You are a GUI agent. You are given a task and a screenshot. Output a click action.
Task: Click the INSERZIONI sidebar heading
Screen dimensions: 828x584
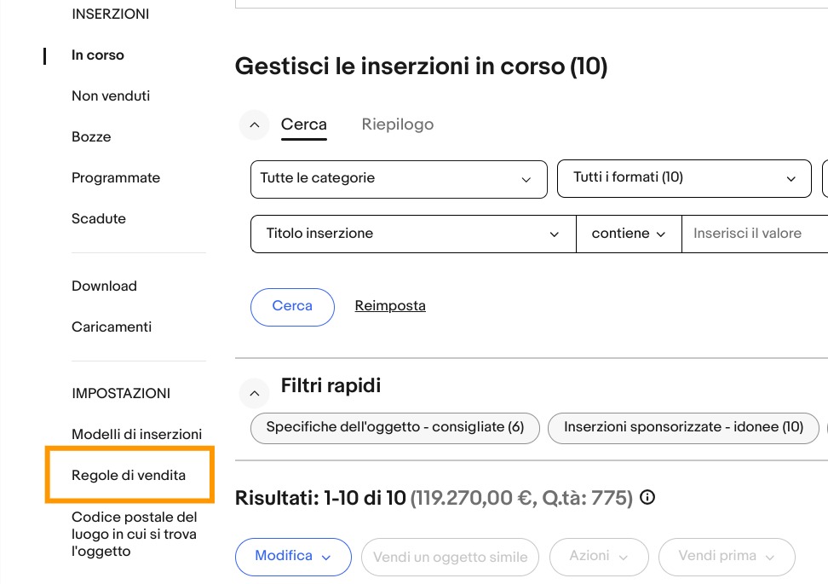pyautogui.click(x=111, y=14)
